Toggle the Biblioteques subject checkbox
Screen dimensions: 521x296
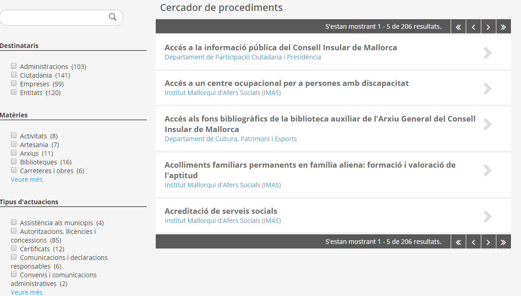click(x=14, y=161)
